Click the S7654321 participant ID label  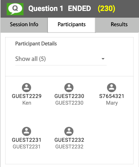[x=112, y=96]
